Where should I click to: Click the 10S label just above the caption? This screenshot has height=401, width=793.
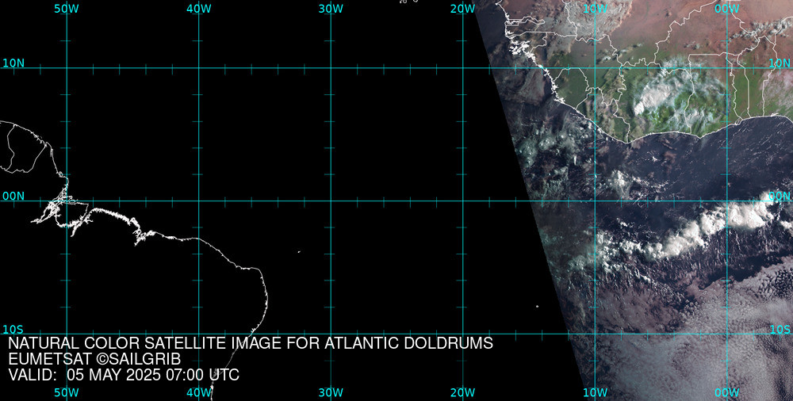13,329
